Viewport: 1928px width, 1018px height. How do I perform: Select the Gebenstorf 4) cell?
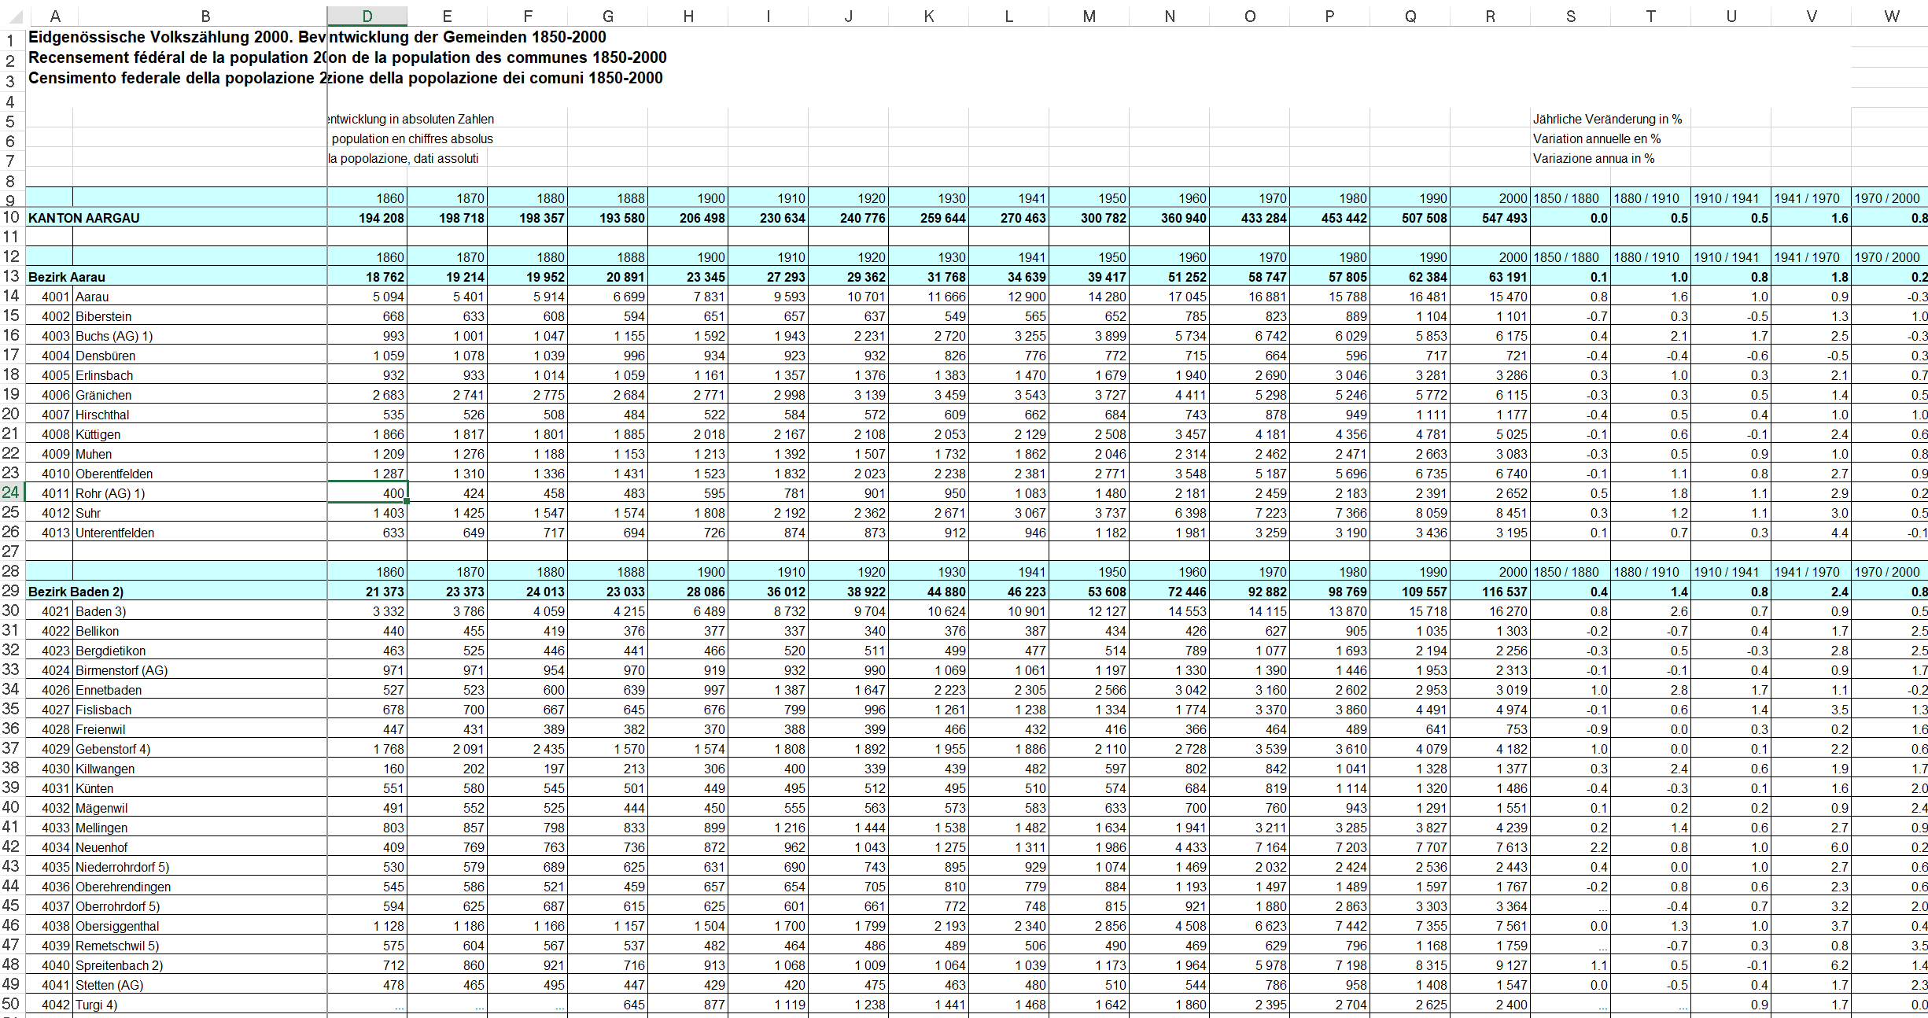click(200, 749)
